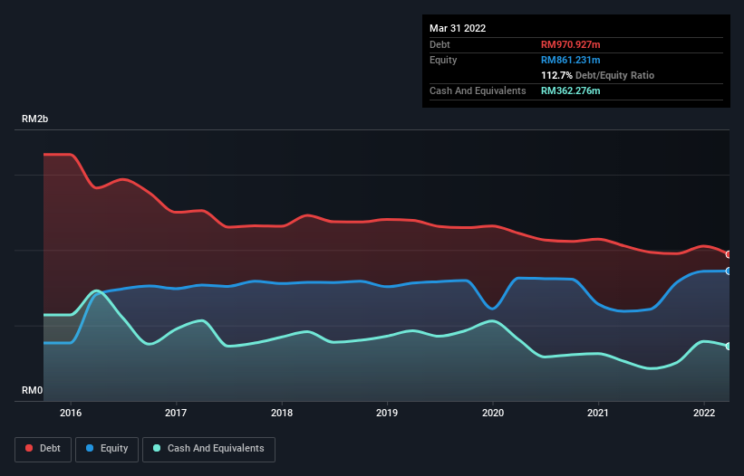Select the 2019 x-axis label
Viewport: 744px width, 476px height.
pyautogui.click(x=387, y=413)
